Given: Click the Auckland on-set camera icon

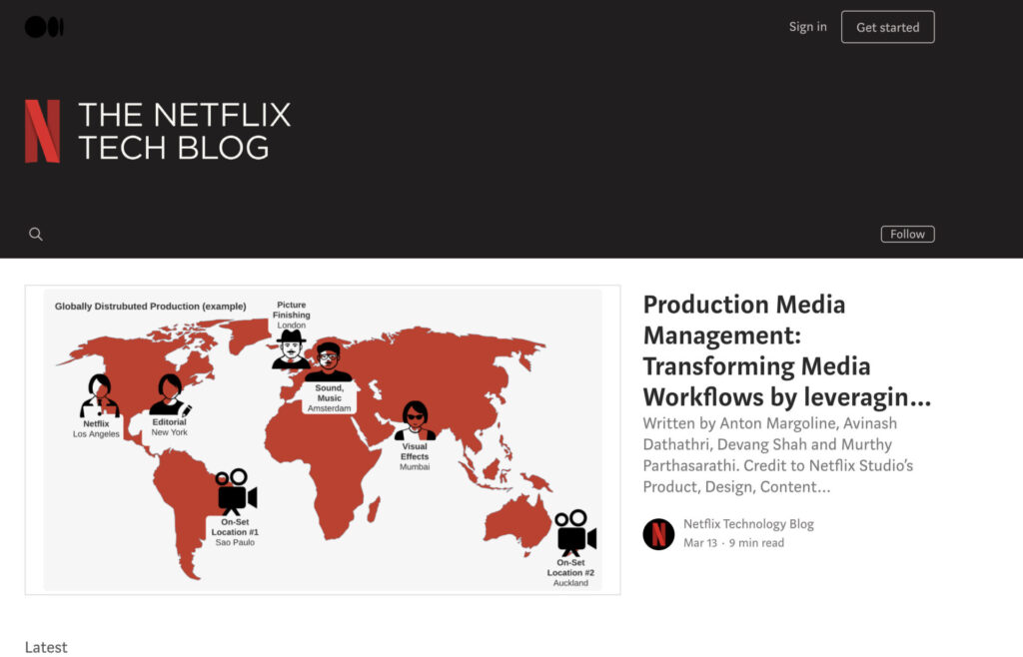Looking at the screenshot, I should tap(575, 533).
